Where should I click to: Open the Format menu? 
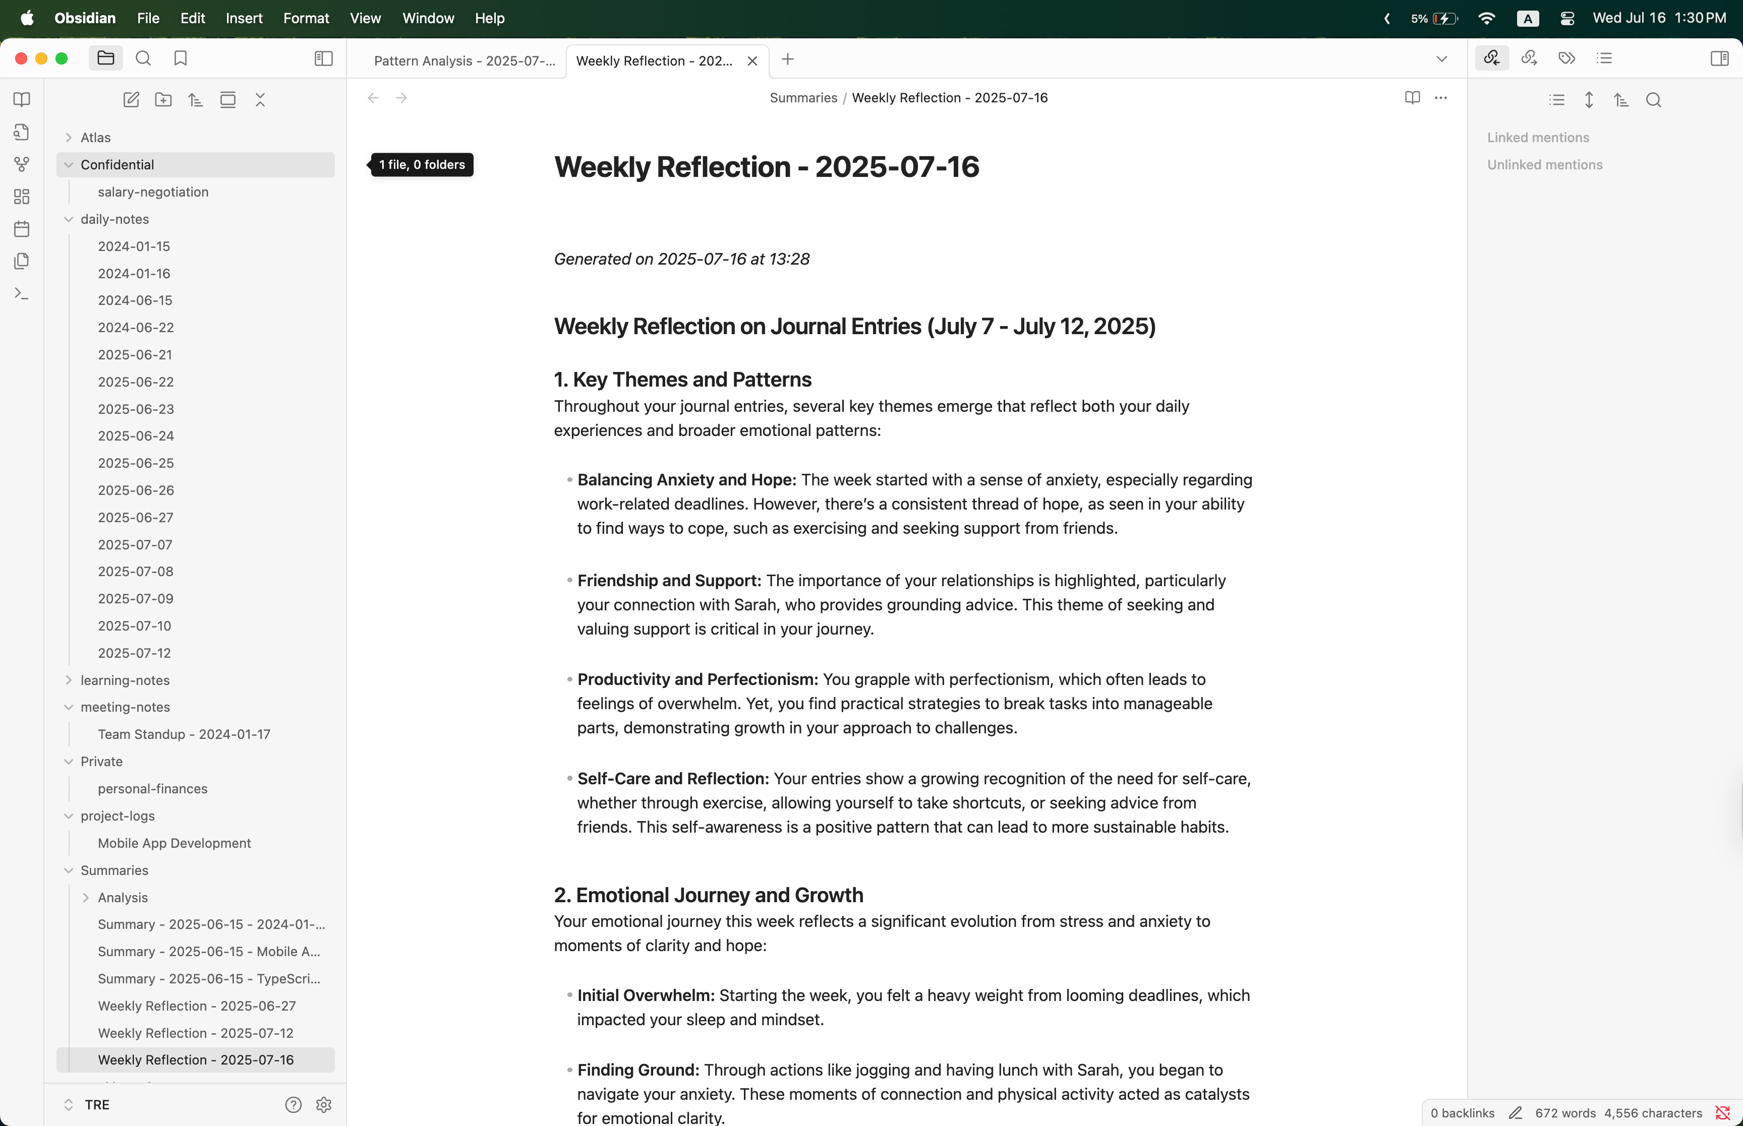[306, 18]
